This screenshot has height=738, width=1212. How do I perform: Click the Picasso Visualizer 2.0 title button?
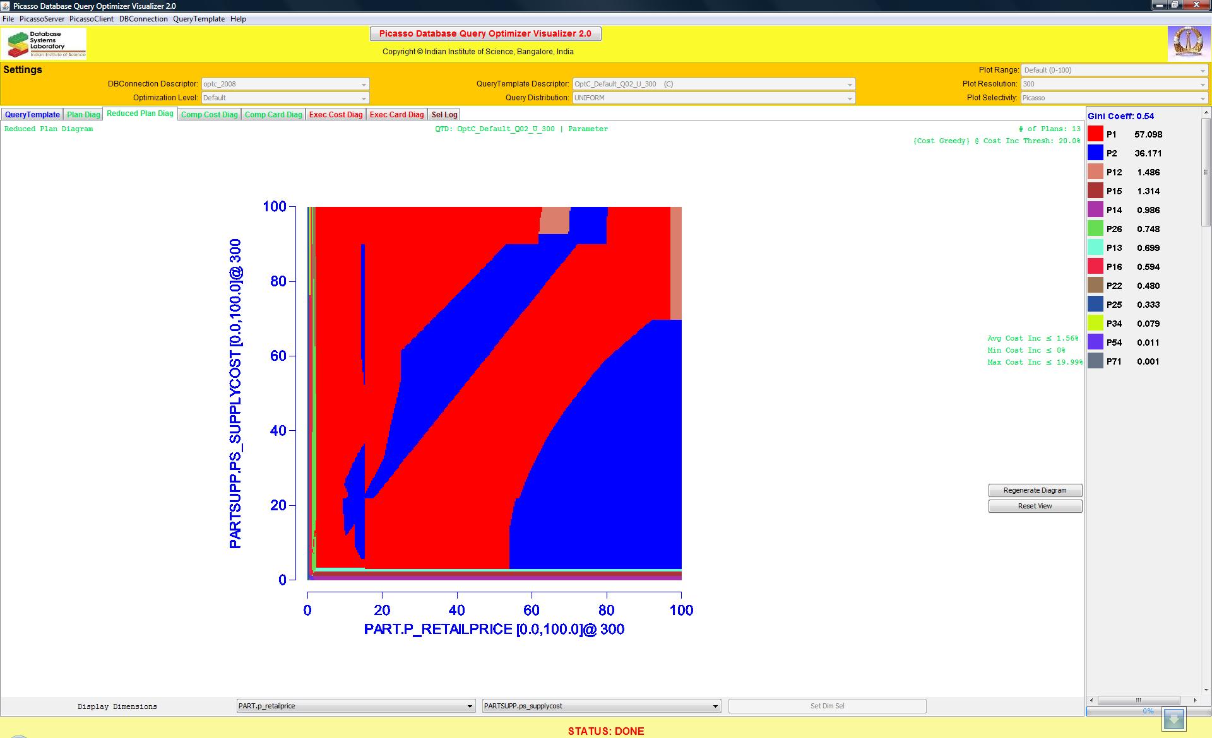[485, 33]
